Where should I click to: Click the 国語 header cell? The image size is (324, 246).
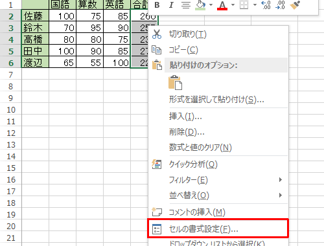point(63,5)
